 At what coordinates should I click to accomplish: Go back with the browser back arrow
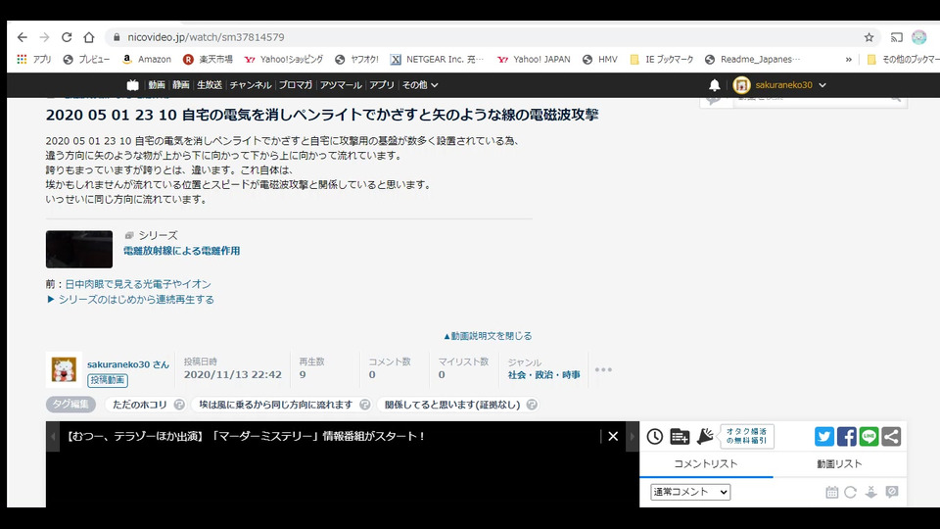coord(23,37)
